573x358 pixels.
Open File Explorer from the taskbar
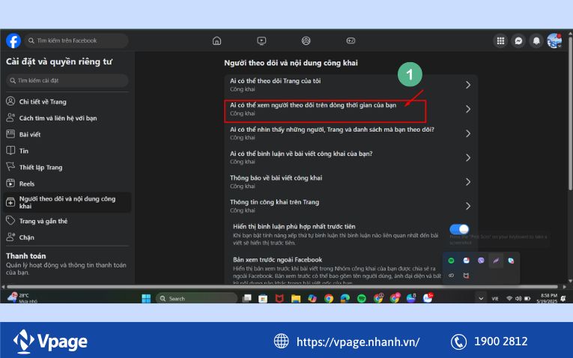[x=296, y=298]
